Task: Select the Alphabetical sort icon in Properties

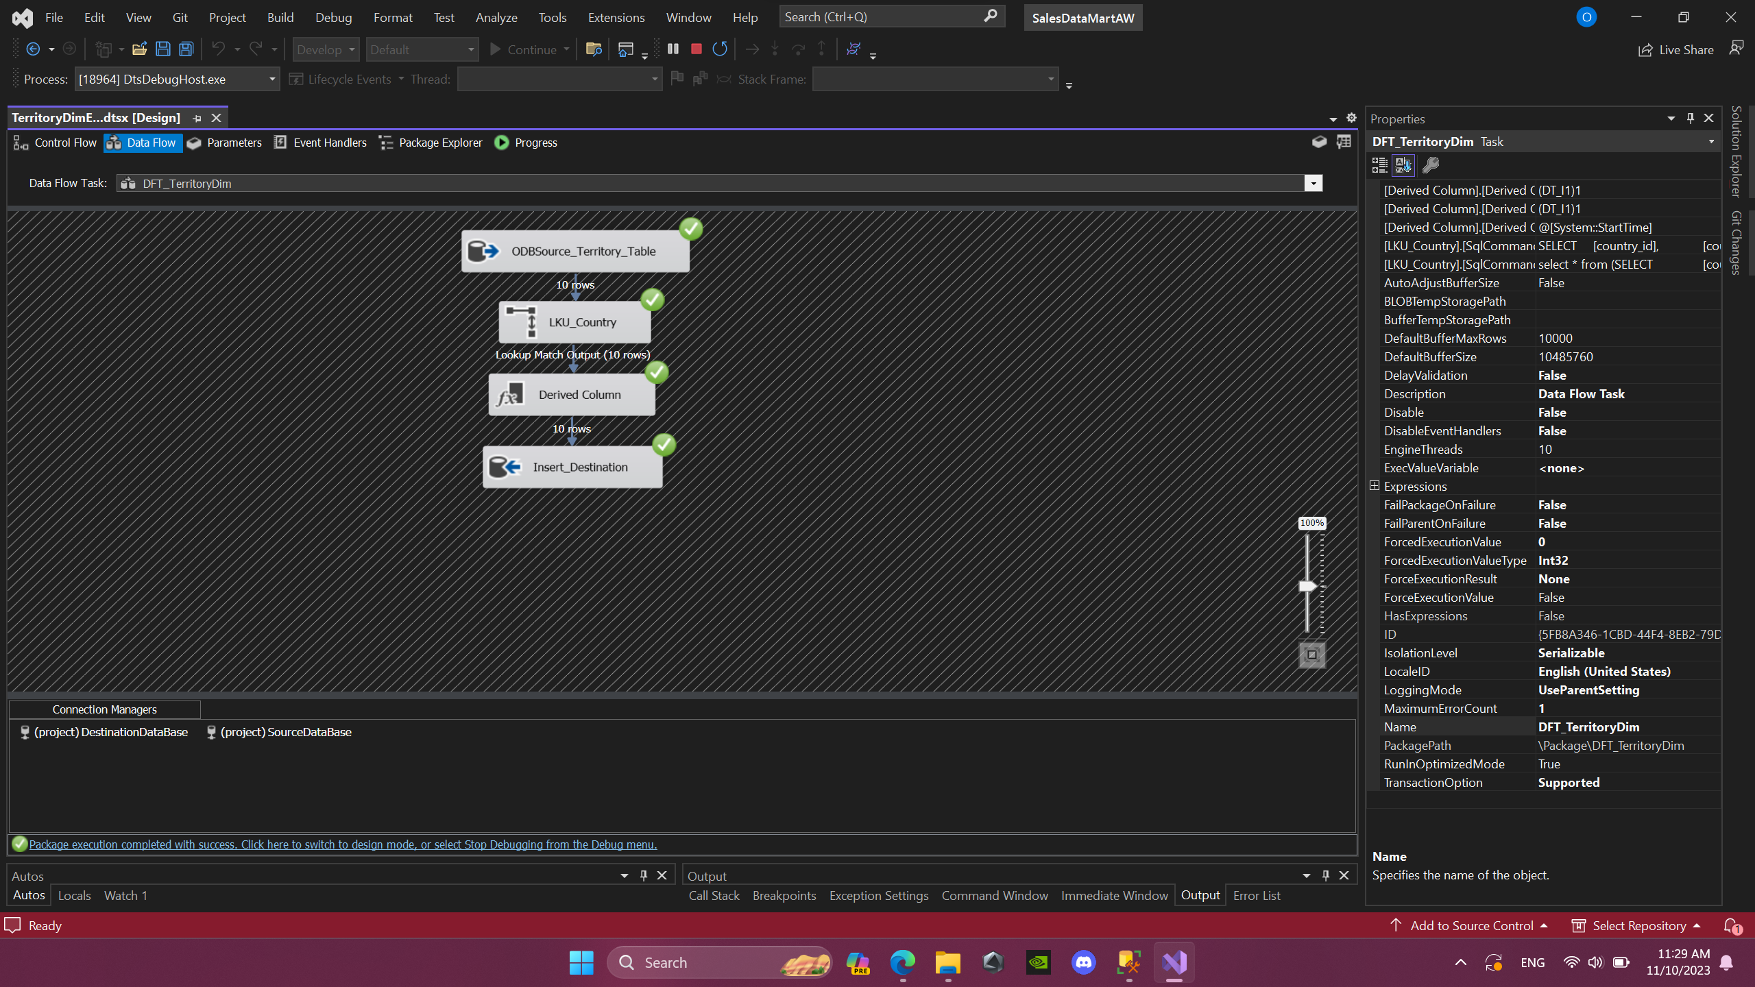Action: point(1403,164)
